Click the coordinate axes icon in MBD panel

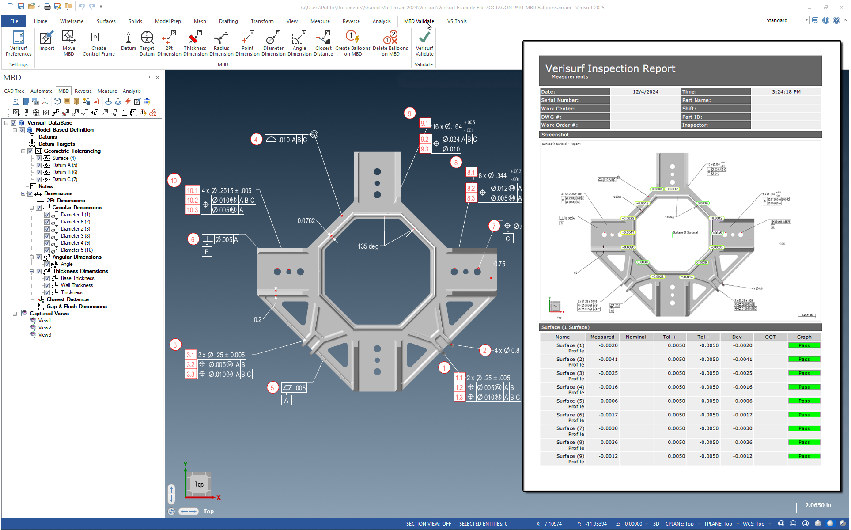click(45, 102)
